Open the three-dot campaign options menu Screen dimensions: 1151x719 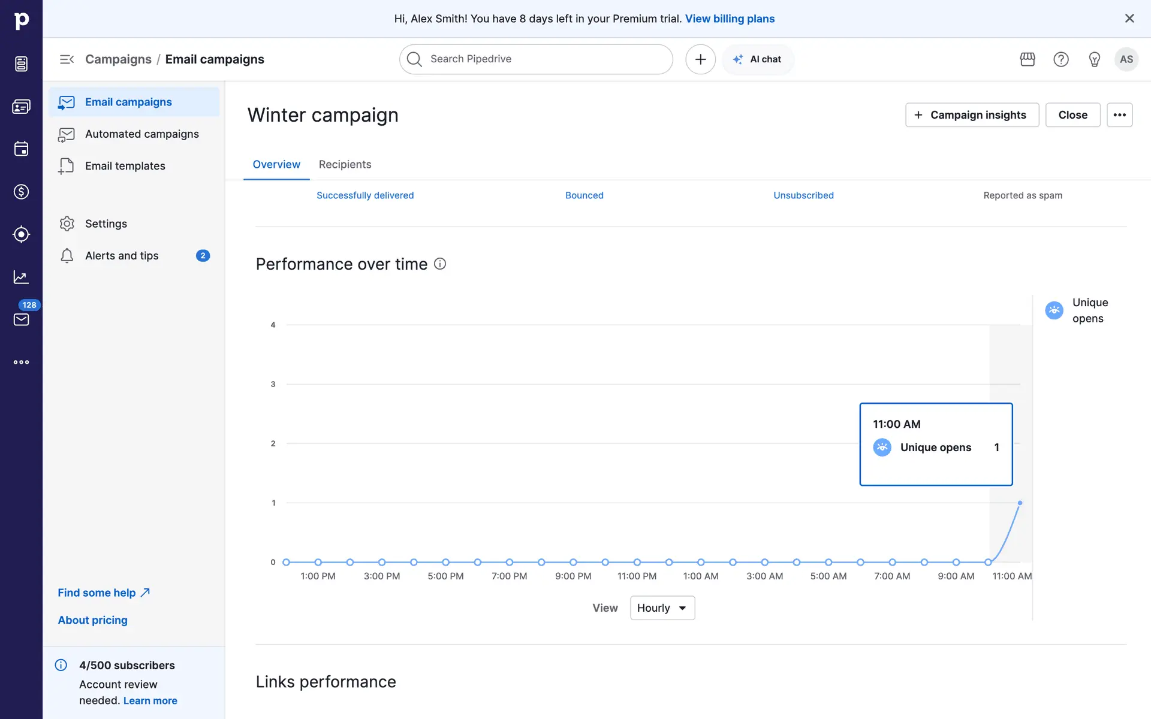[1119, 115]
